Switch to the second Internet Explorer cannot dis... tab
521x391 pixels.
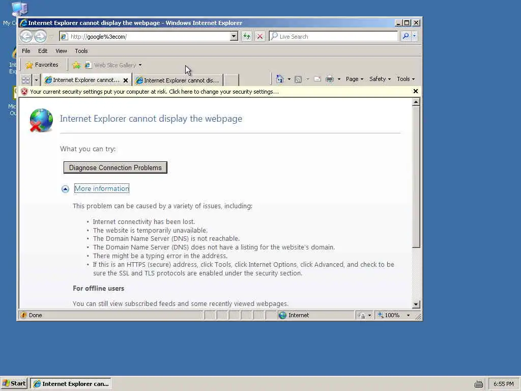178,80
